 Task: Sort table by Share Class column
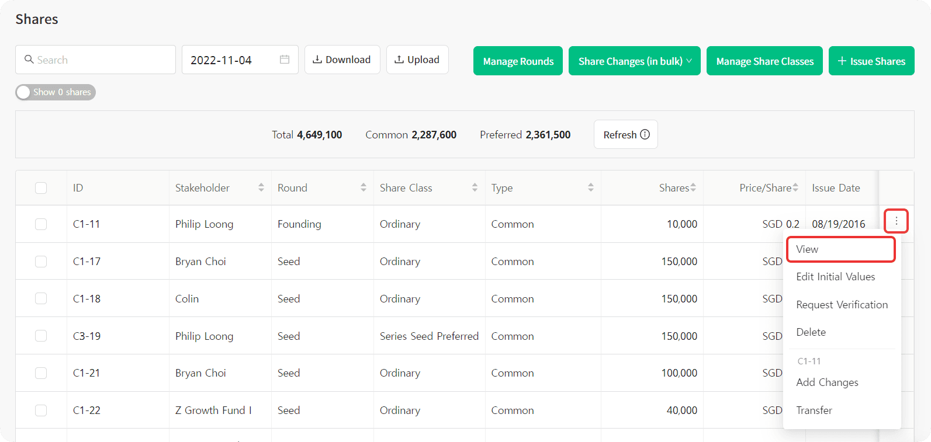[x=475, y=187]
